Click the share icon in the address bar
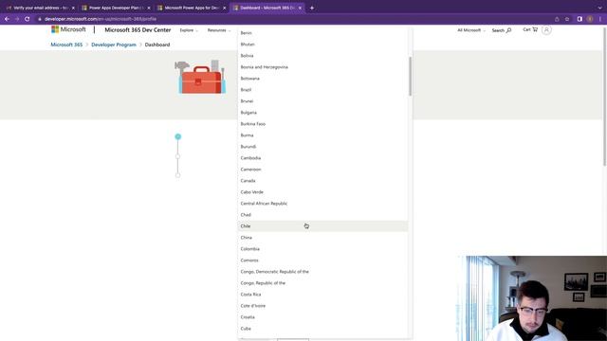The image size is (607, 341). pos(557,19)
